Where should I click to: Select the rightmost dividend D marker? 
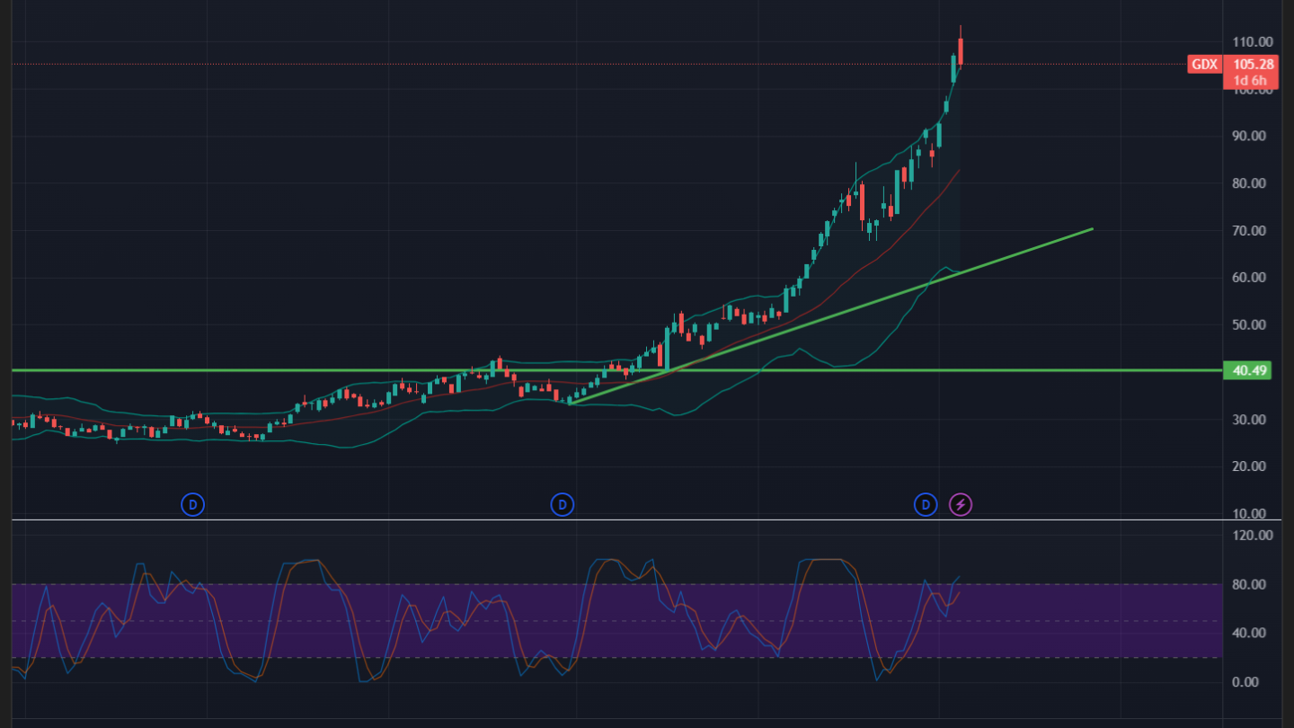tap(926, 505)
